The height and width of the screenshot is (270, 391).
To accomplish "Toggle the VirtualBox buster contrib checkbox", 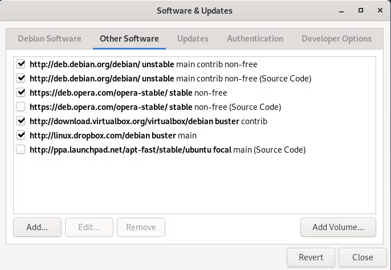I will tap(21, 121).
